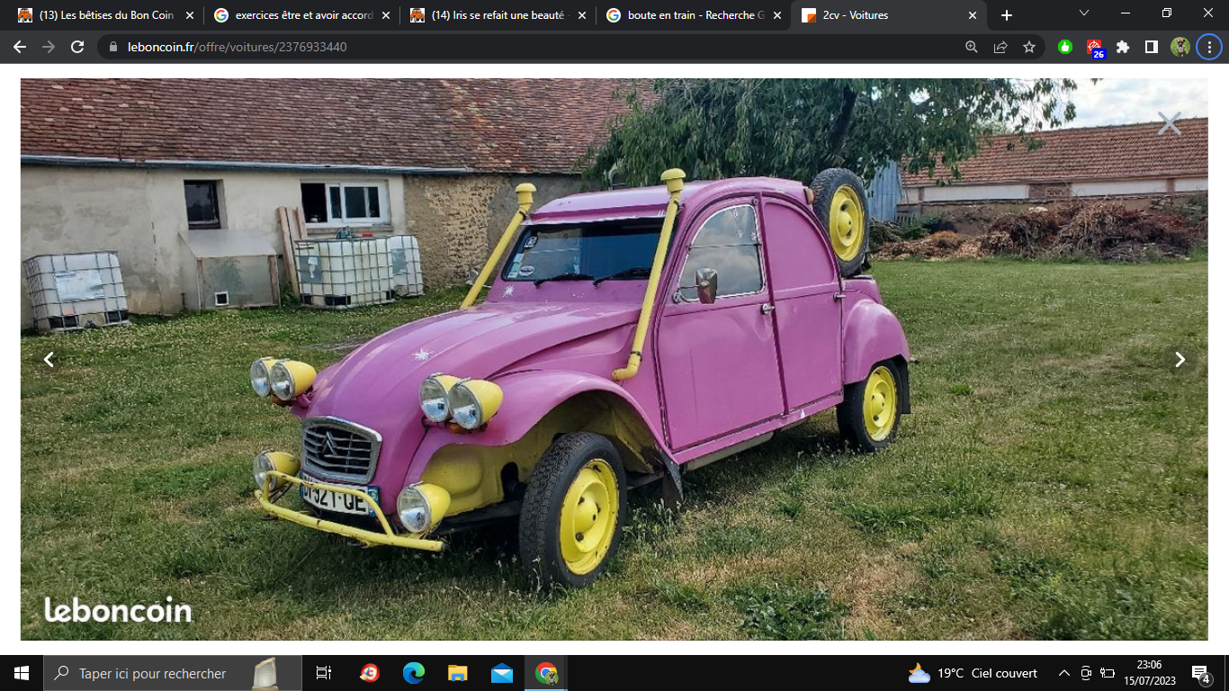The image size is (1229, 691).
Task: Switch to "boute en train" Google tab
Action: 690,15
